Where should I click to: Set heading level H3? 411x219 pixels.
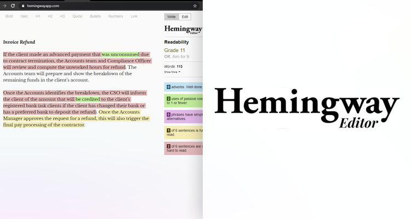[x=62, y=16]
